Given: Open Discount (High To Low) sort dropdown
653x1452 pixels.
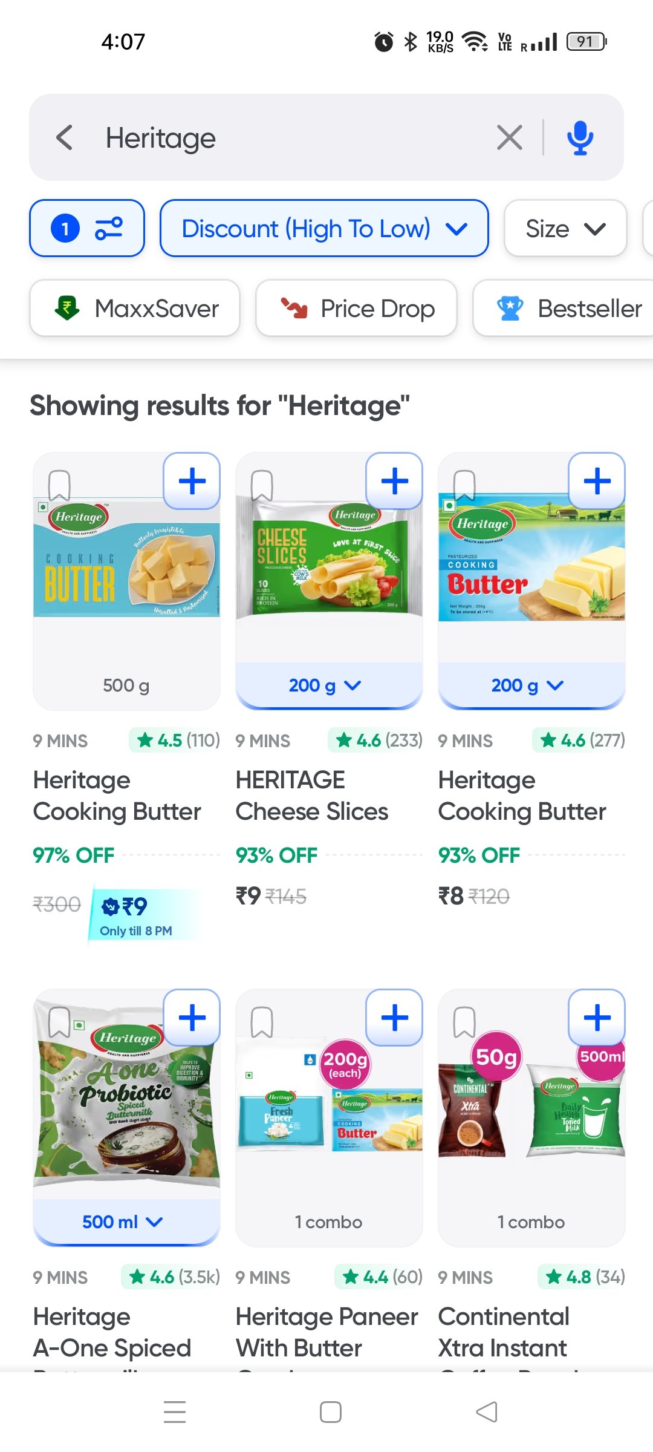Looking at the screenshot, I should coord(324,229).
